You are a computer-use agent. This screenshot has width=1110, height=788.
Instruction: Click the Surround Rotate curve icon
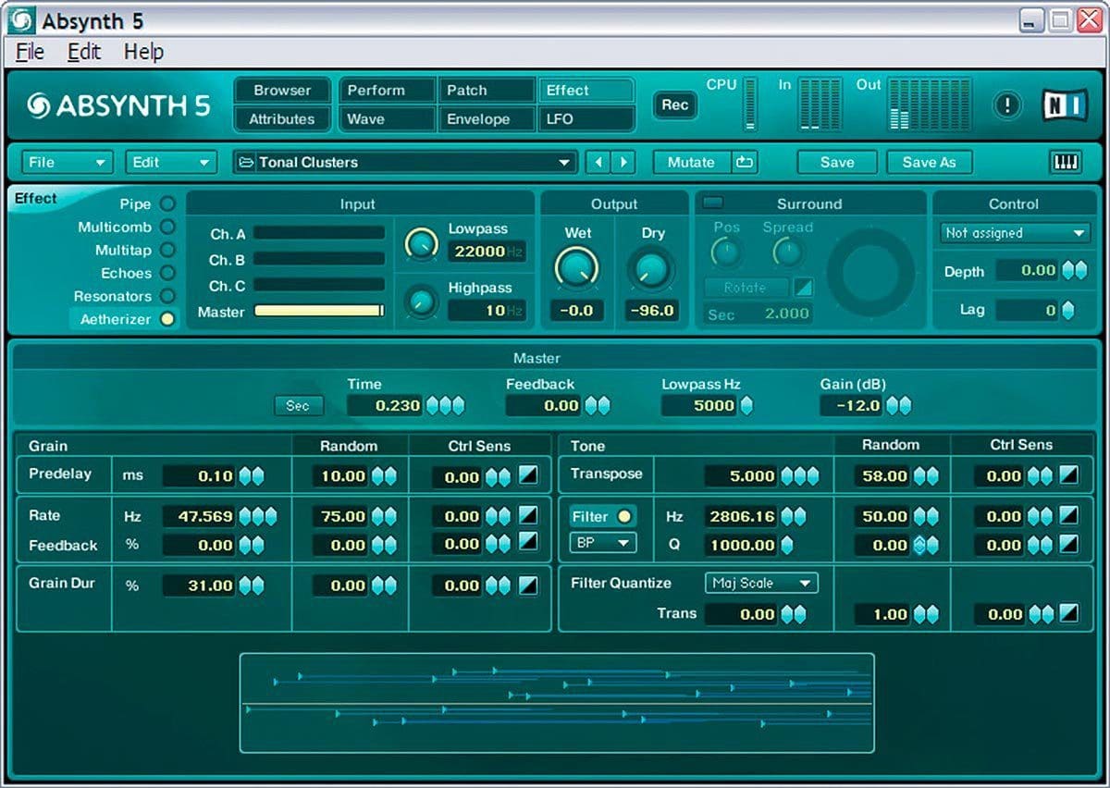(803, 288)
